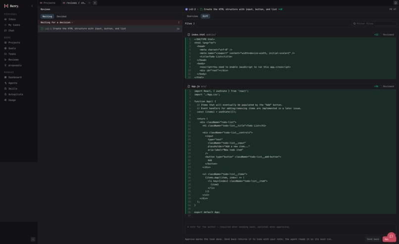Click the '<!DOCTYPE html>' code line
This screenshot has width=399, height=244.
[x=204, y=40]
